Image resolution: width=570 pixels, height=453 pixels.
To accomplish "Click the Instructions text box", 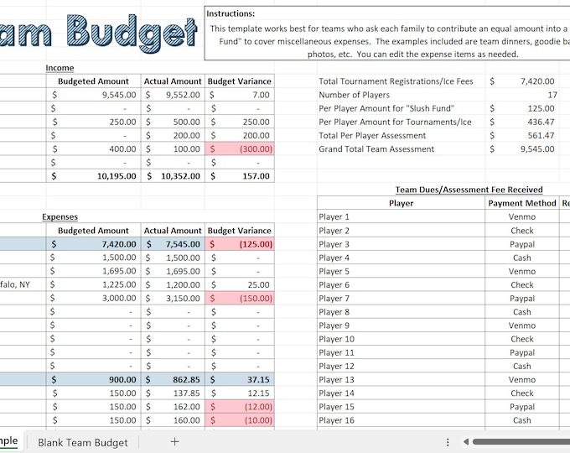I will (x=387, y=34).
